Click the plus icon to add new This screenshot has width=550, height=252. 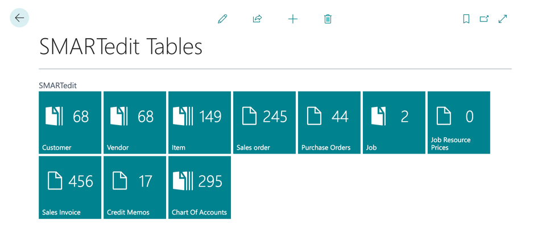(292, 19)
